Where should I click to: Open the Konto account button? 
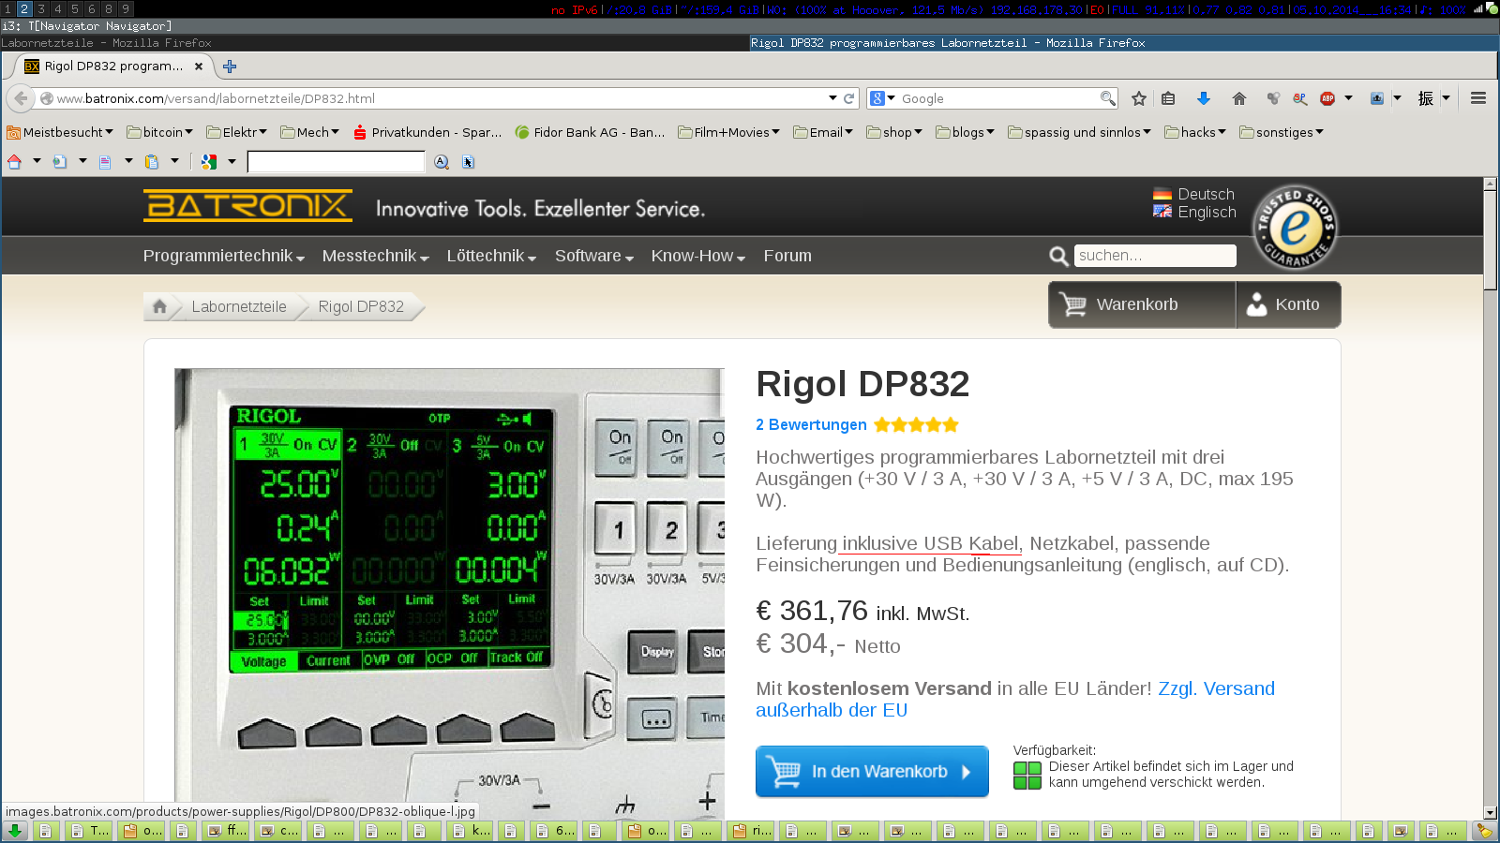(x=1288, y=304)
